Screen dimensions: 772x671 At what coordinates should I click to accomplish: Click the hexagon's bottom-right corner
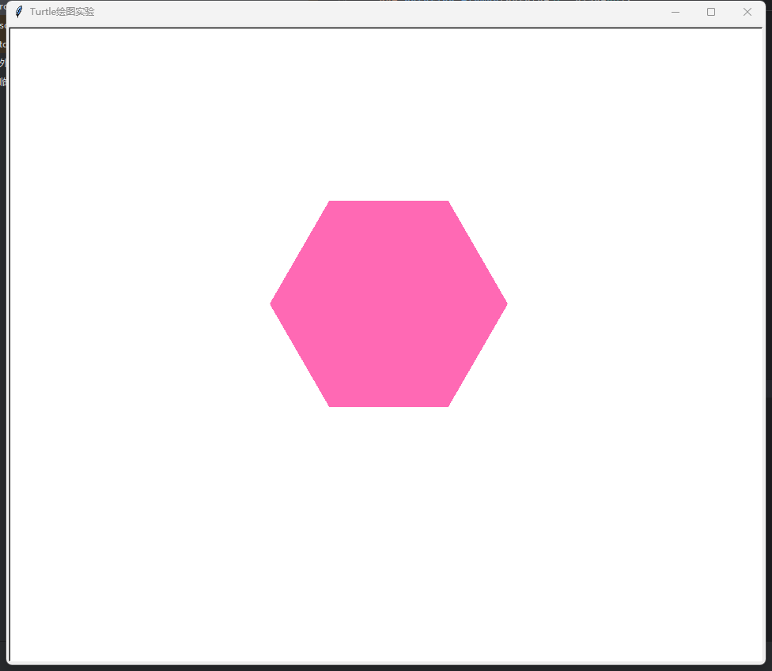coord(447,405)
